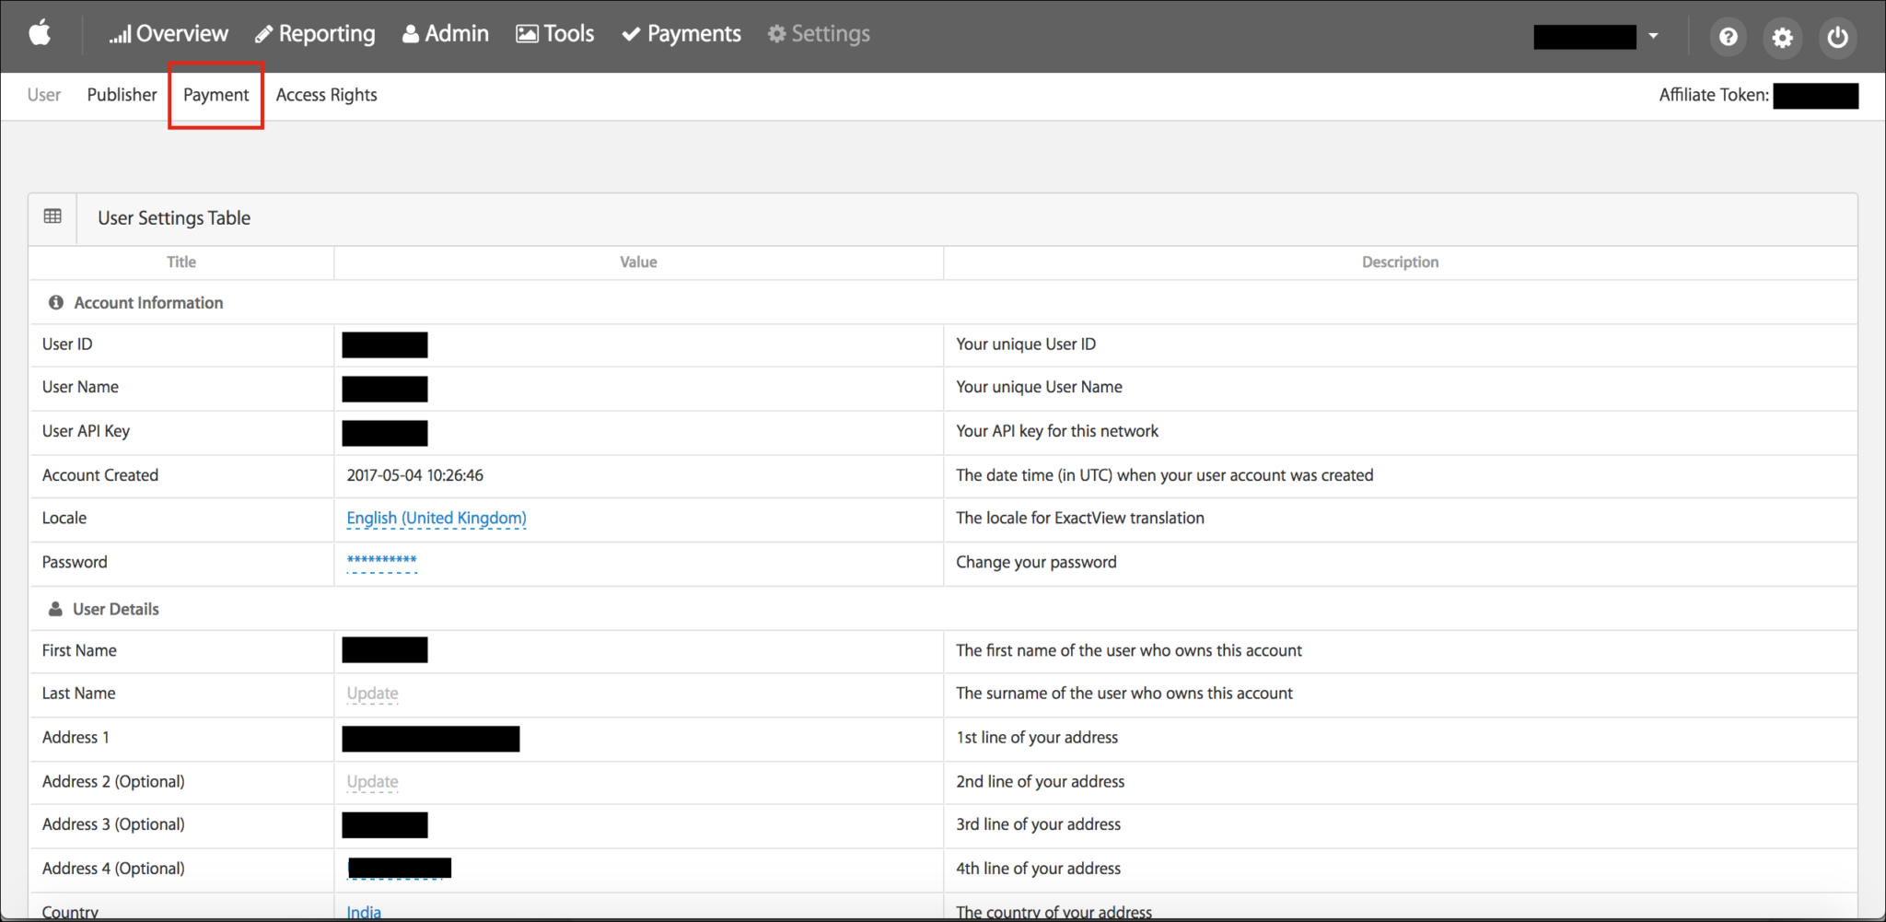Screen dimensions: 1886x922
Task: Open the Admin menu
Action: [x=446, y=34]
